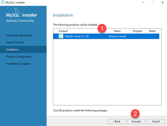Select the MySQL Server 5.7.36 row
The width and height of the screenshot is (167, 126).
pyautogui.click(x=106, y=36)
